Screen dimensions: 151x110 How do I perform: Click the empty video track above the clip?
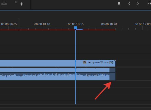click(75, 56)
